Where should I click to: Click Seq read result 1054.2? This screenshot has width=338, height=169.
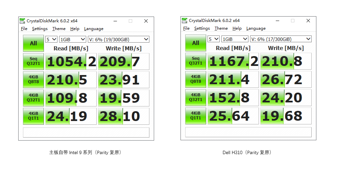pyautogui.click(x=71, y=62)
